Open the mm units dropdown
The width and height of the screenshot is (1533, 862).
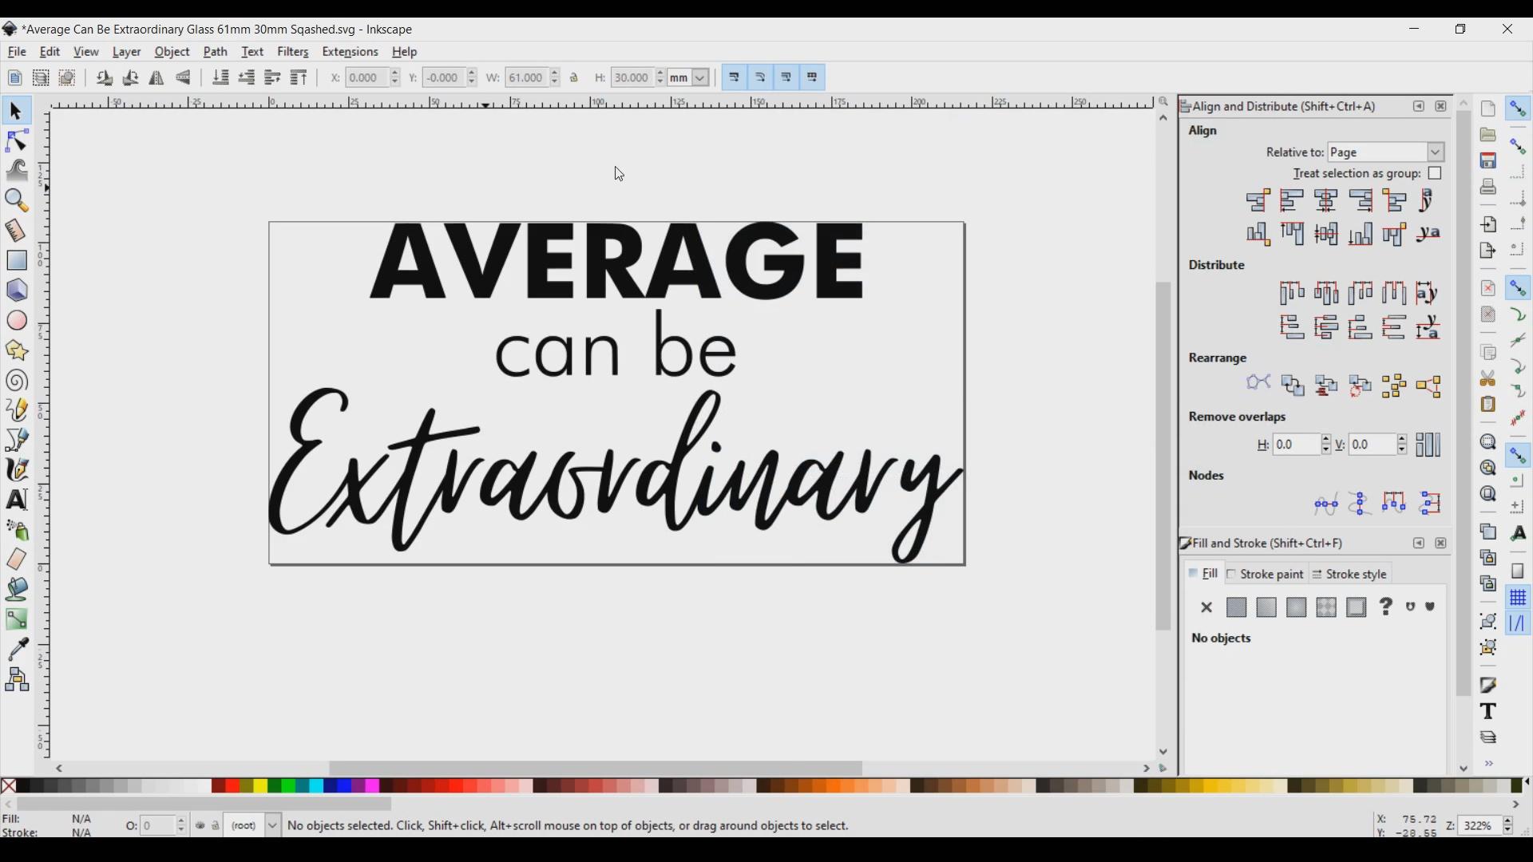690,78
